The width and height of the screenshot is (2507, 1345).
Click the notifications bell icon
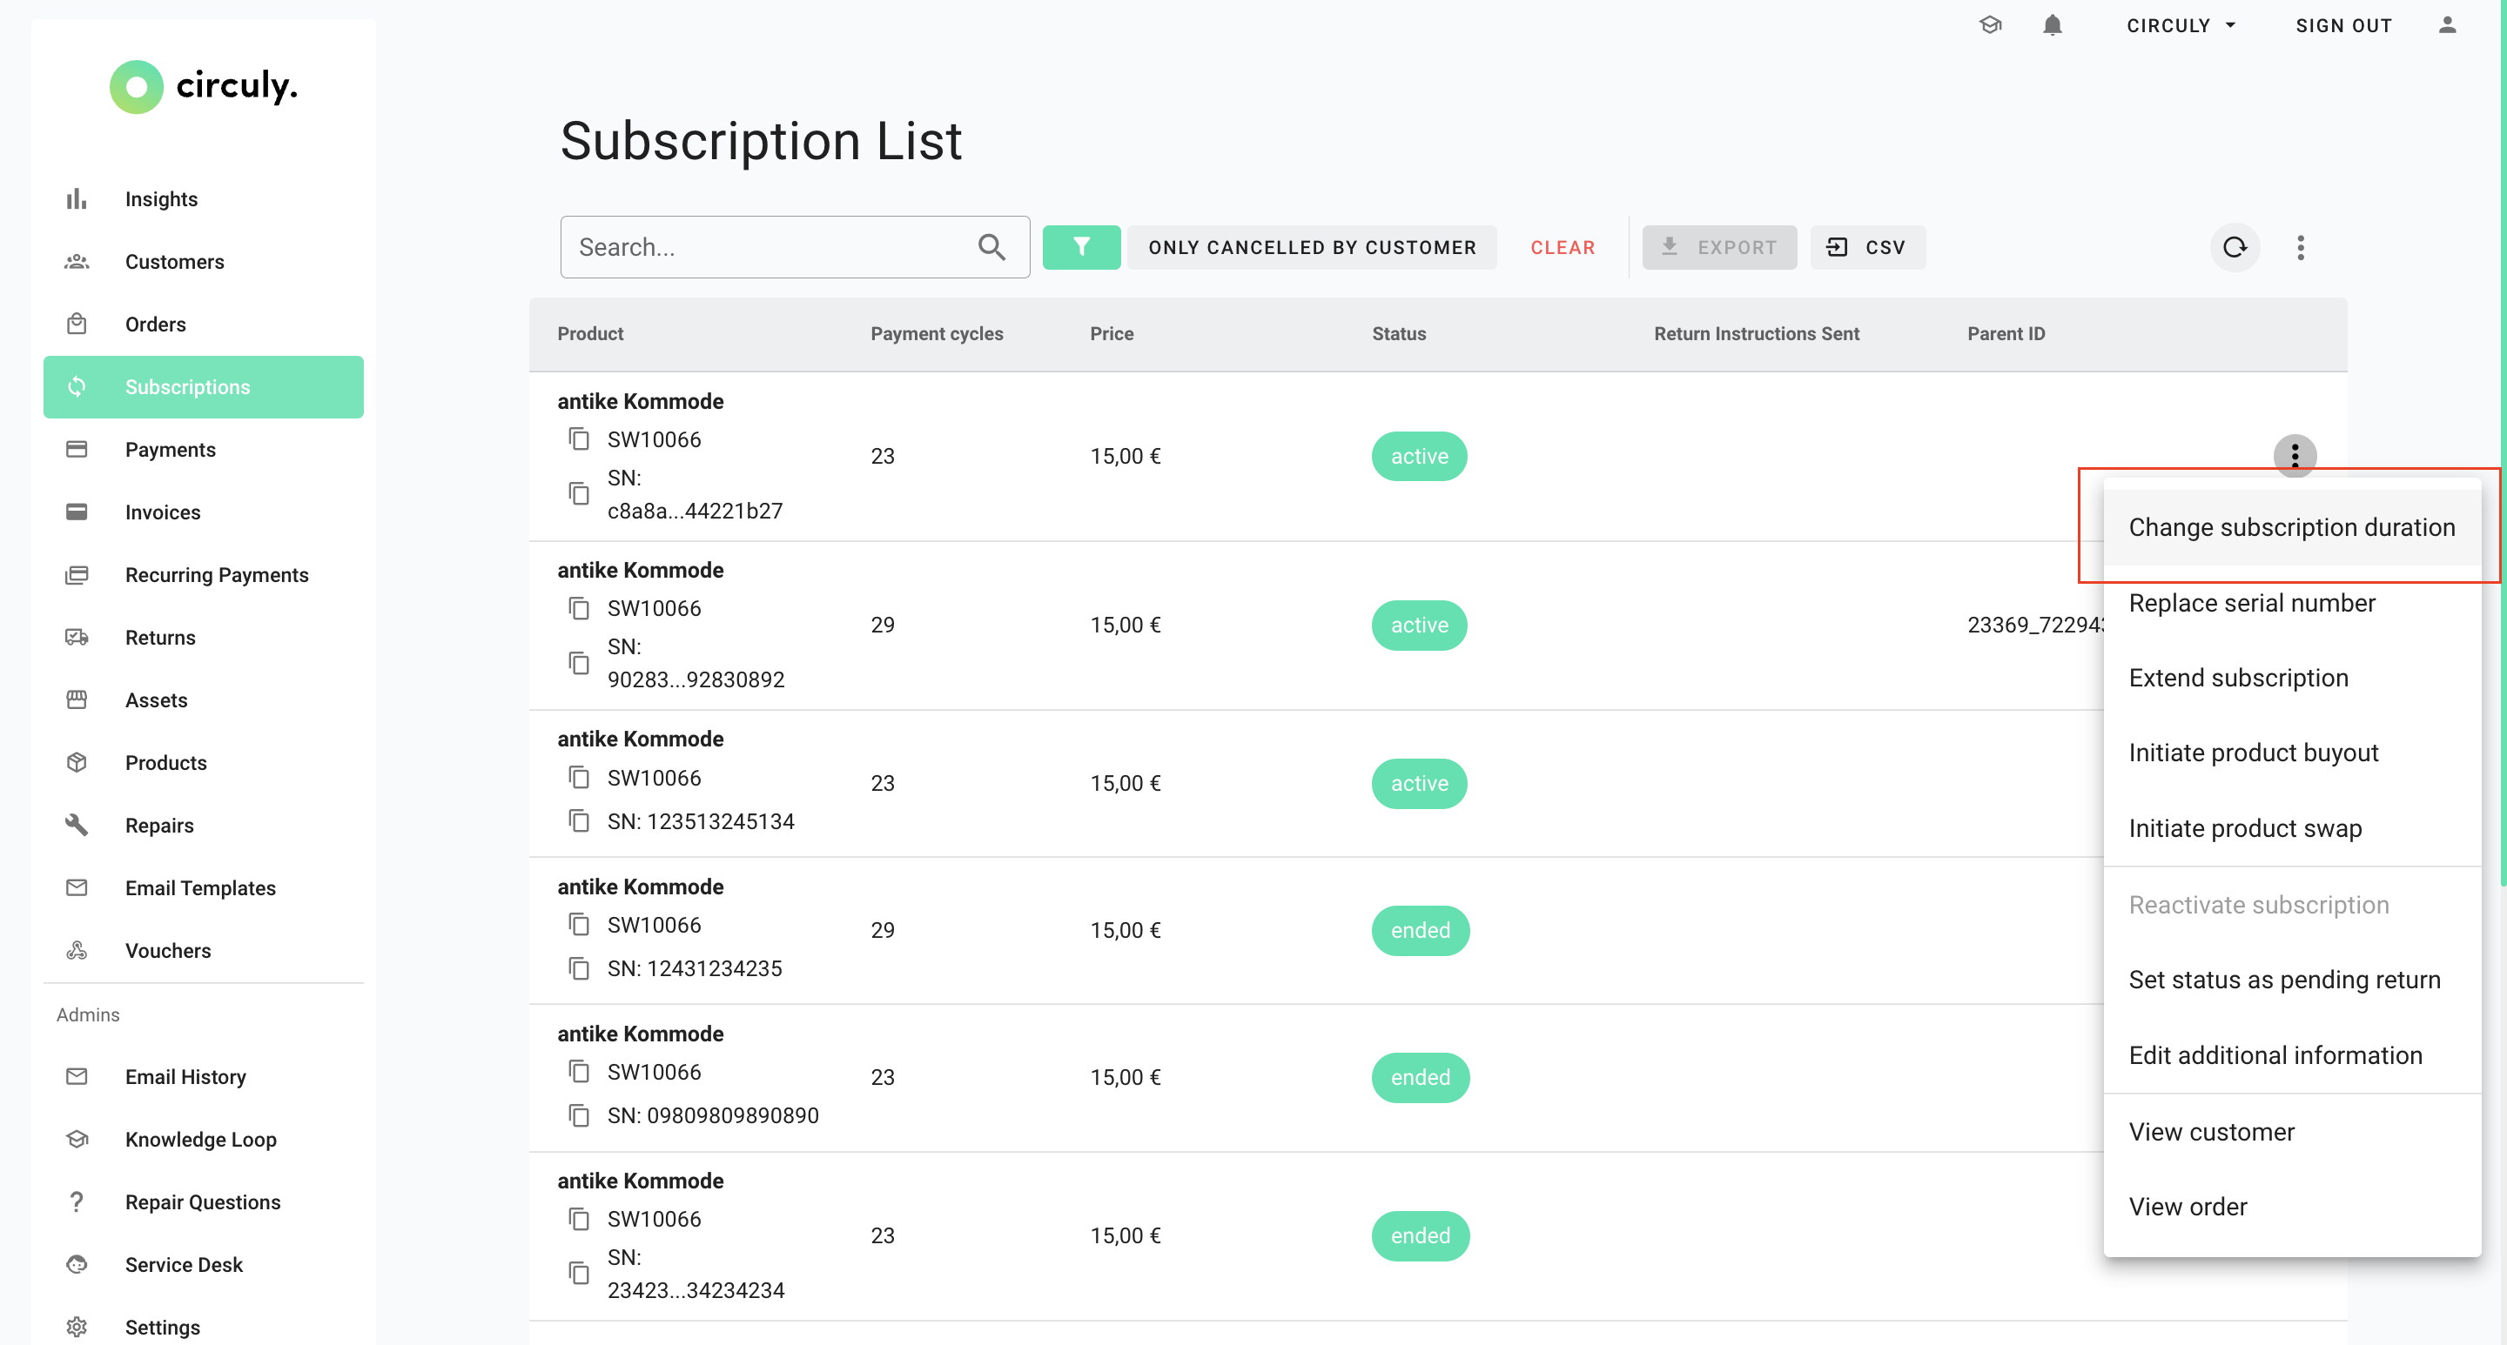[2053, 25]
